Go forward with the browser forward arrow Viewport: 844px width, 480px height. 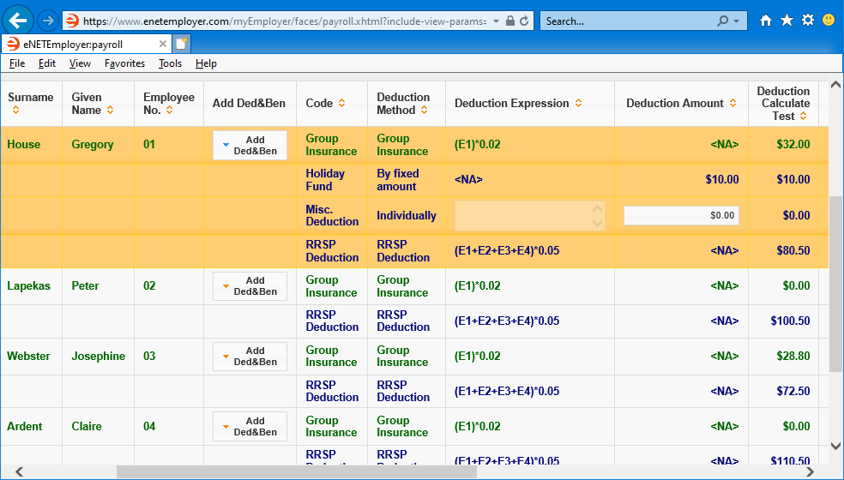[x=48, y=21]
